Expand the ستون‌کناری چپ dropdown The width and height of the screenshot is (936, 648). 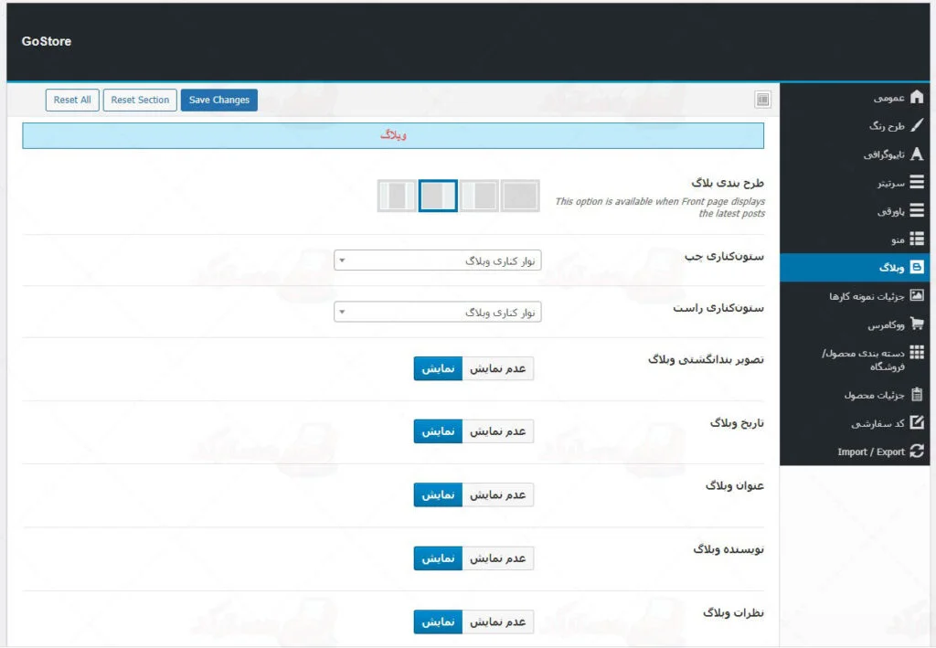pos(438,261)
